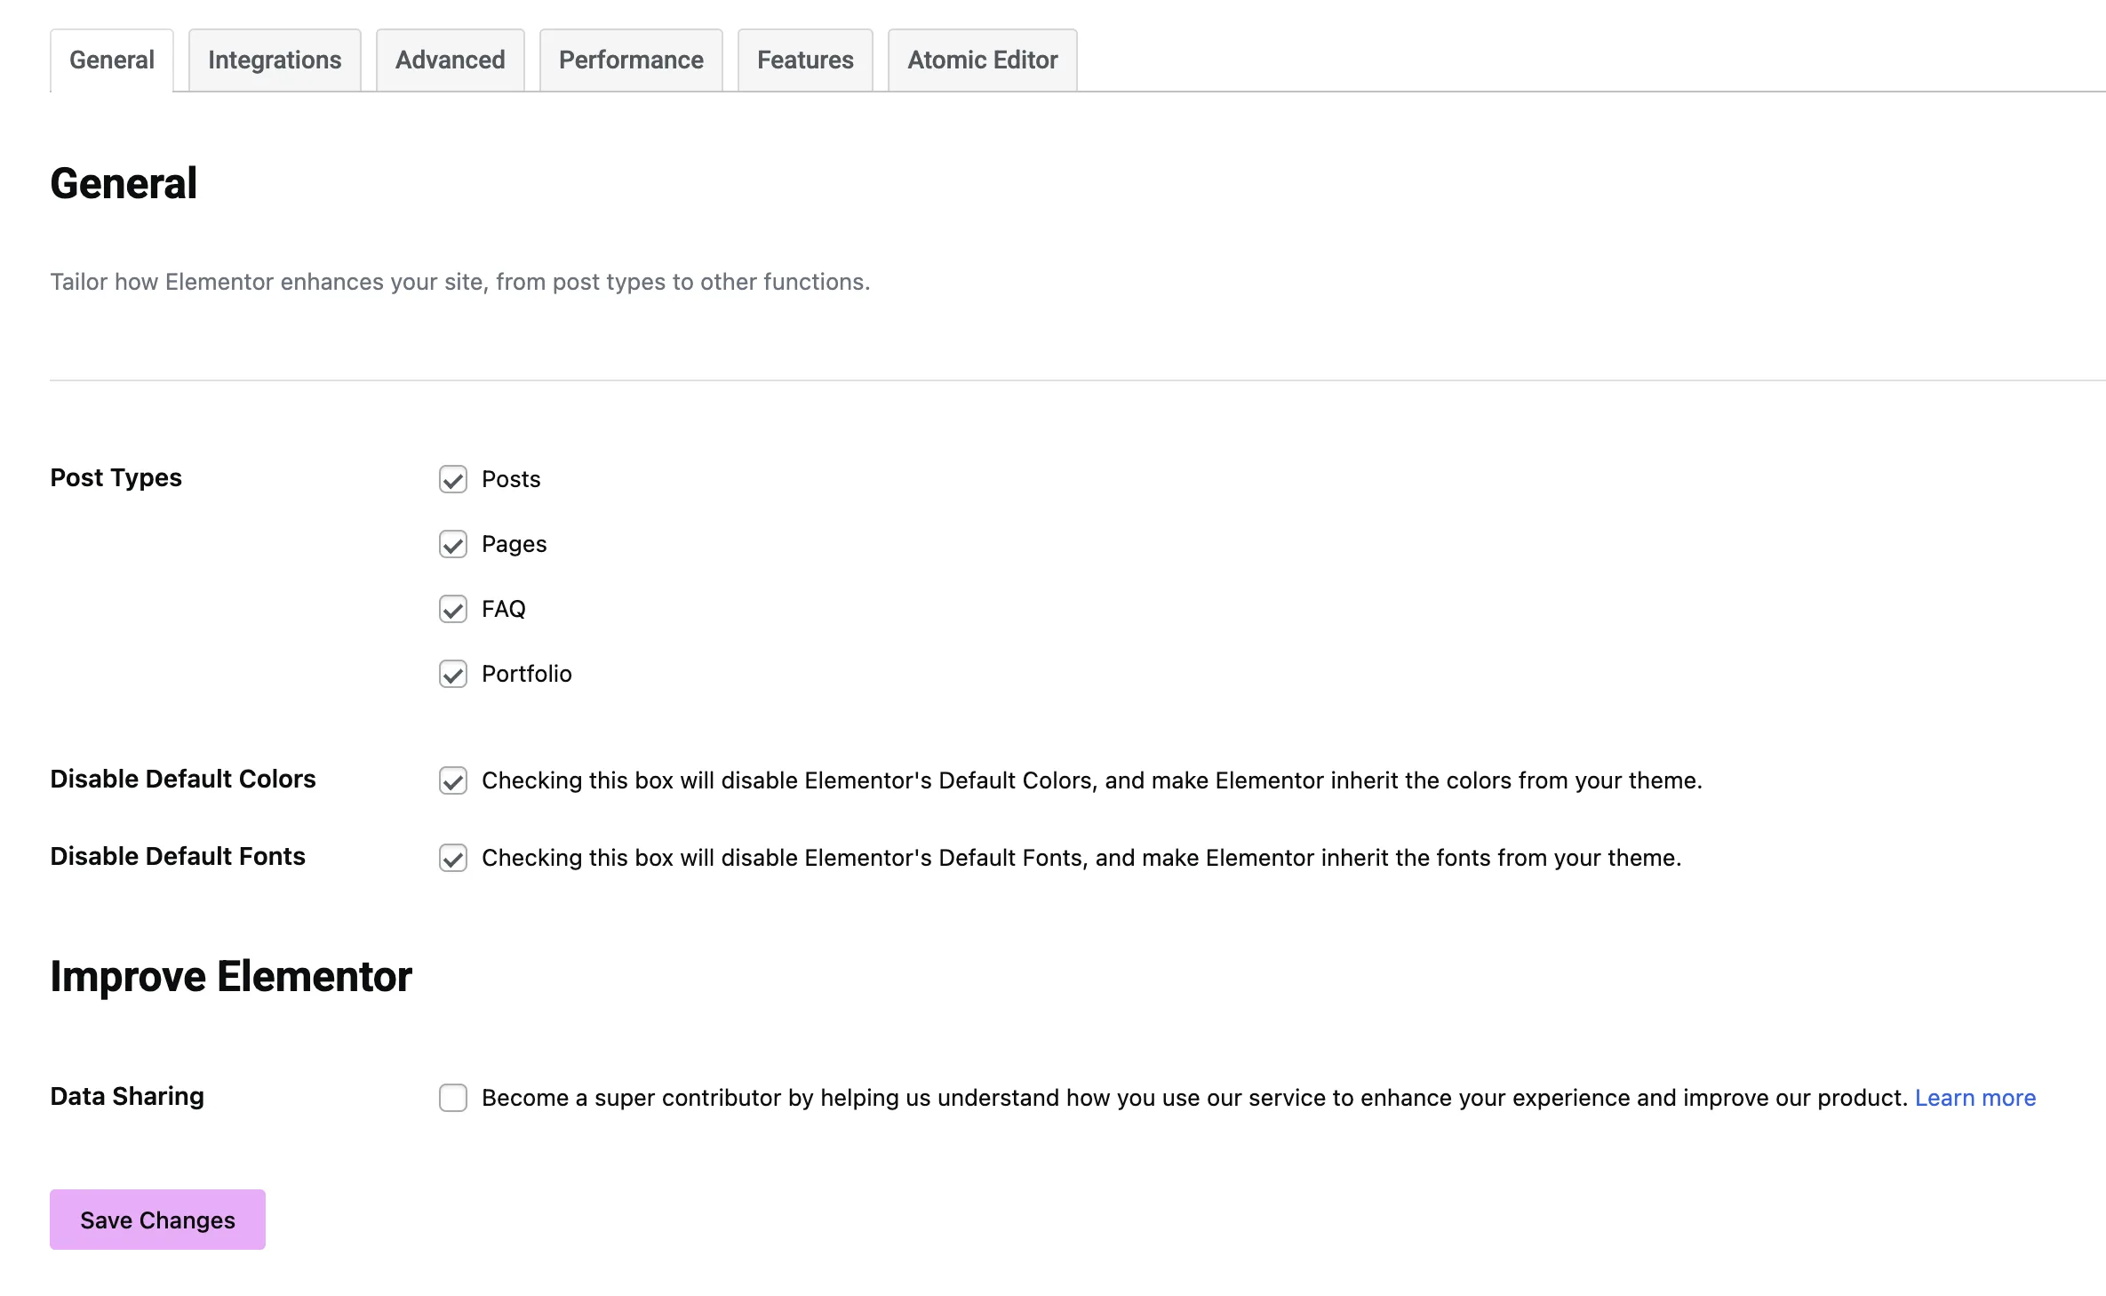Click the Default Colors description text
The width and height of the screenshot is (2106, 1296).
click(1092, 780)
